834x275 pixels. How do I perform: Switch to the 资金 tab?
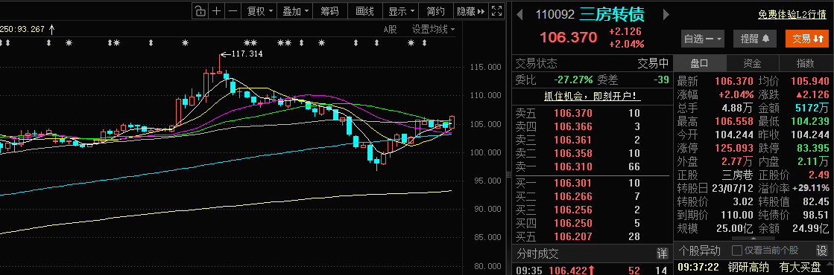752,64
